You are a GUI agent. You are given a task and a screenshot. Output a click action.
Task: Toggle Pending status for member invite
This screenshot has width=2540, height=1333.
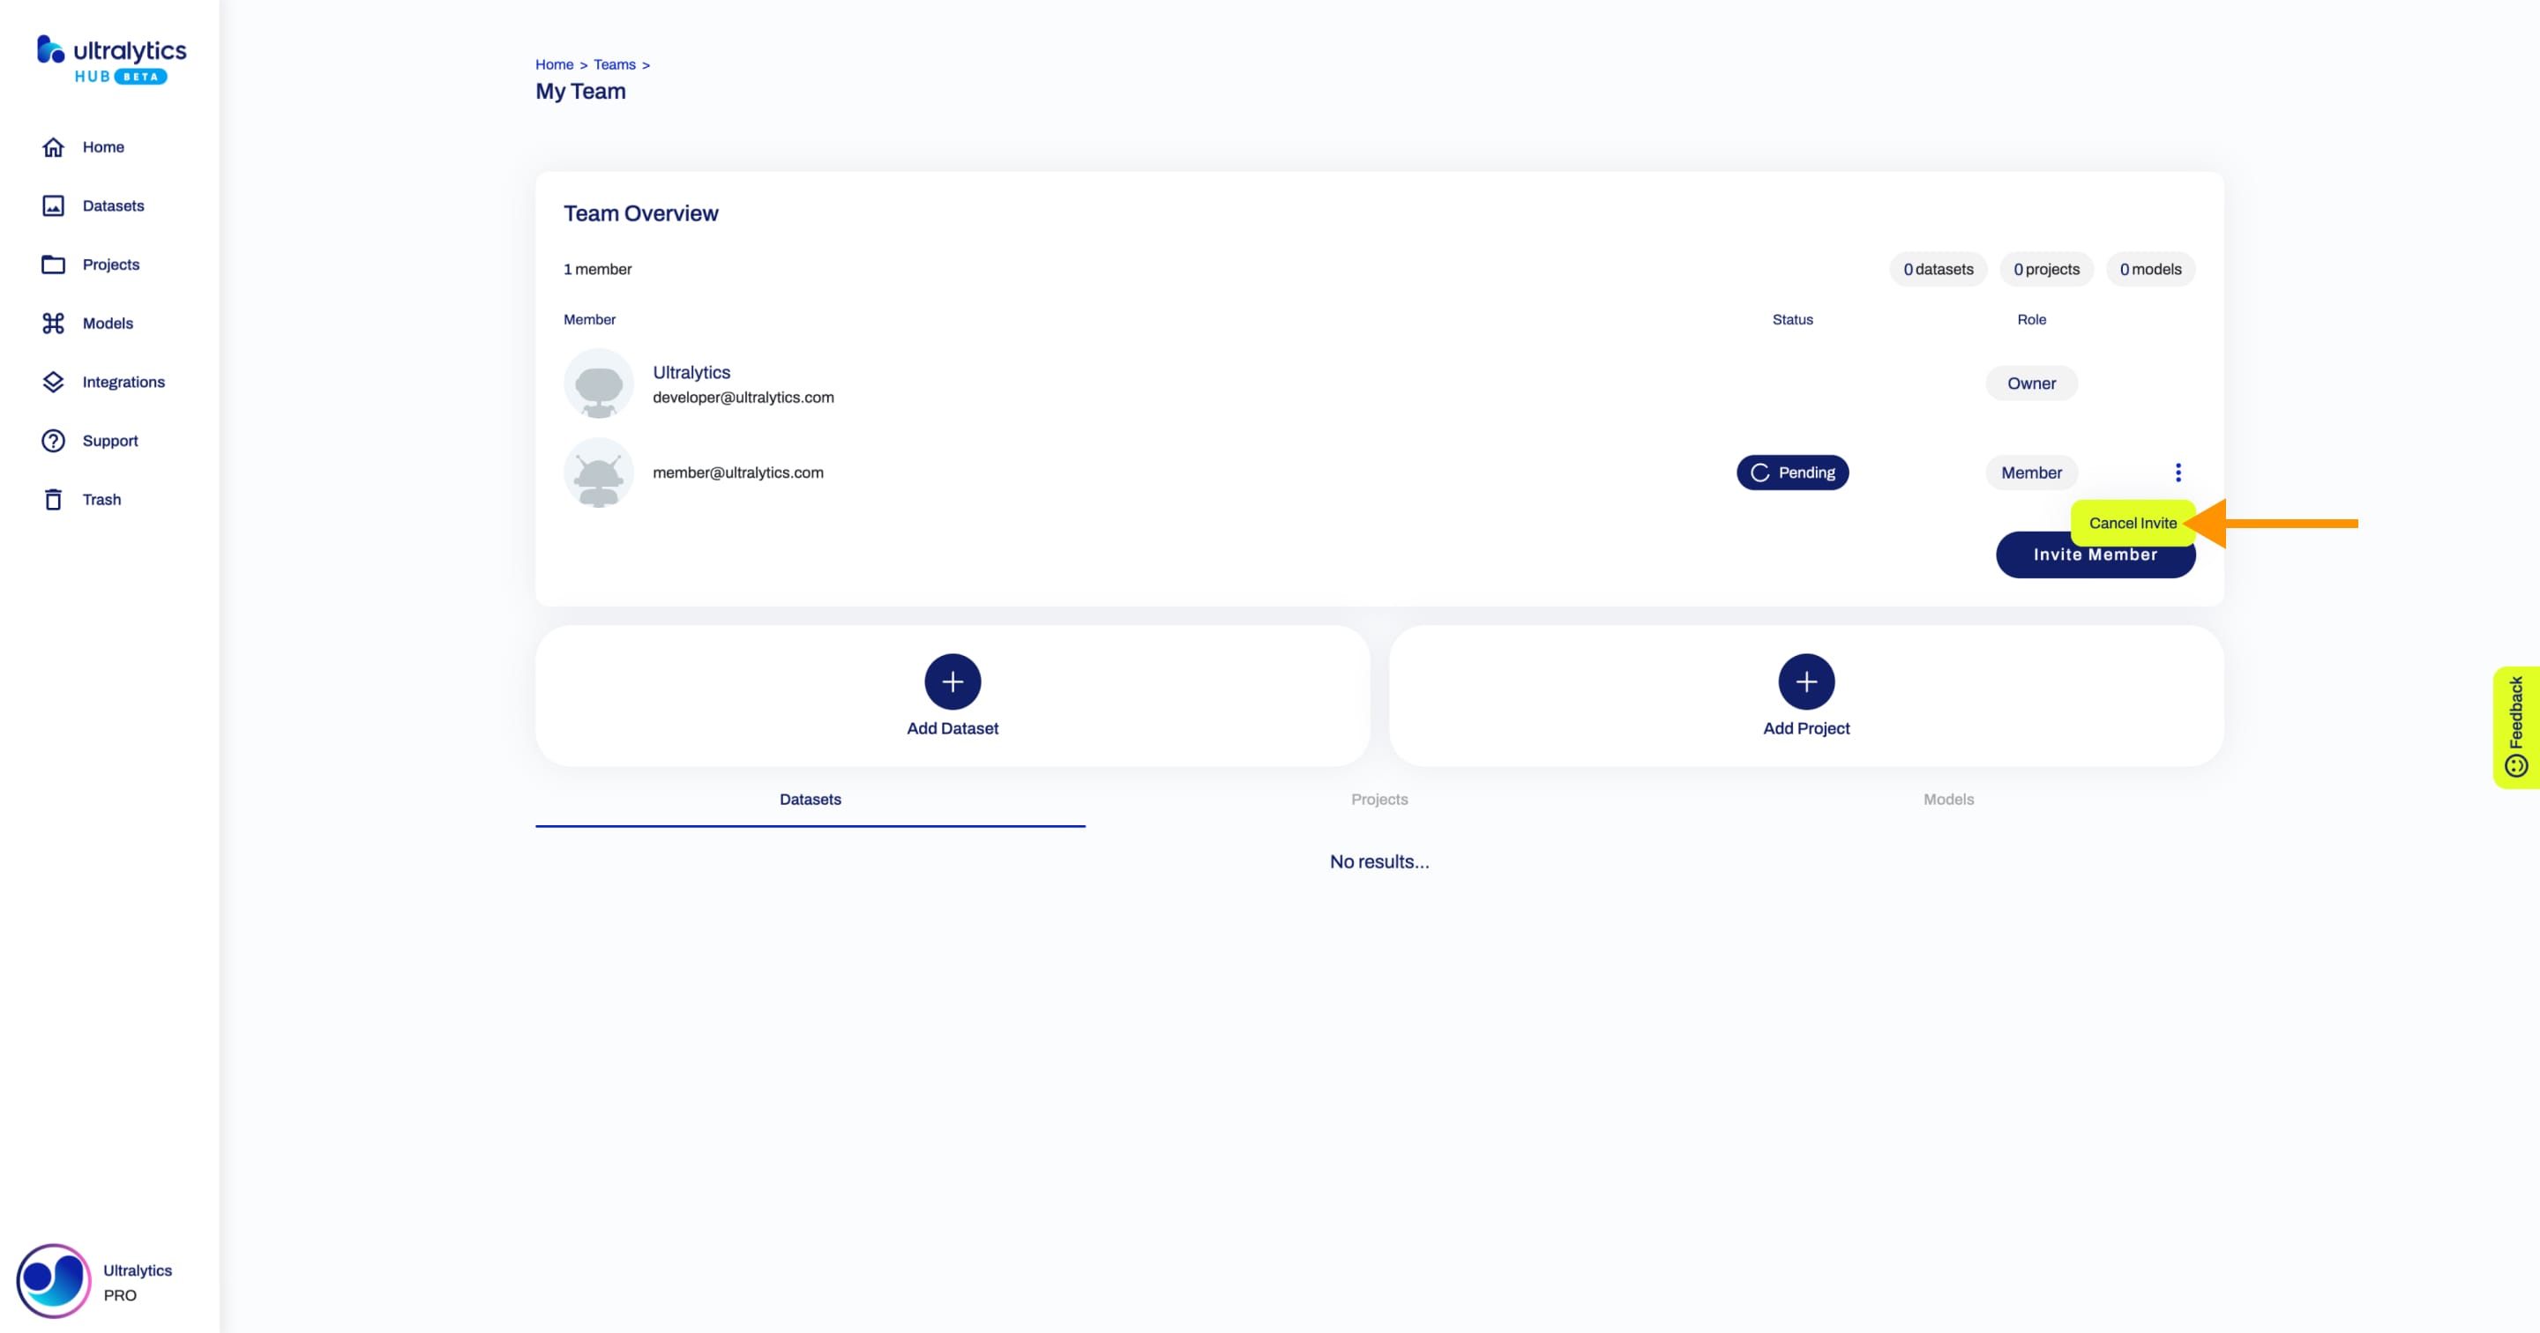[1792, 472]
